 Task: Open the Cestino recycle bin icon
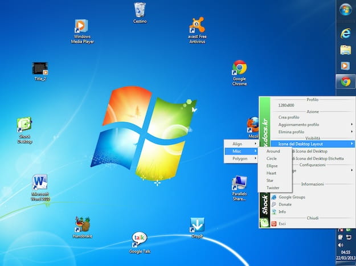[140, 11]
